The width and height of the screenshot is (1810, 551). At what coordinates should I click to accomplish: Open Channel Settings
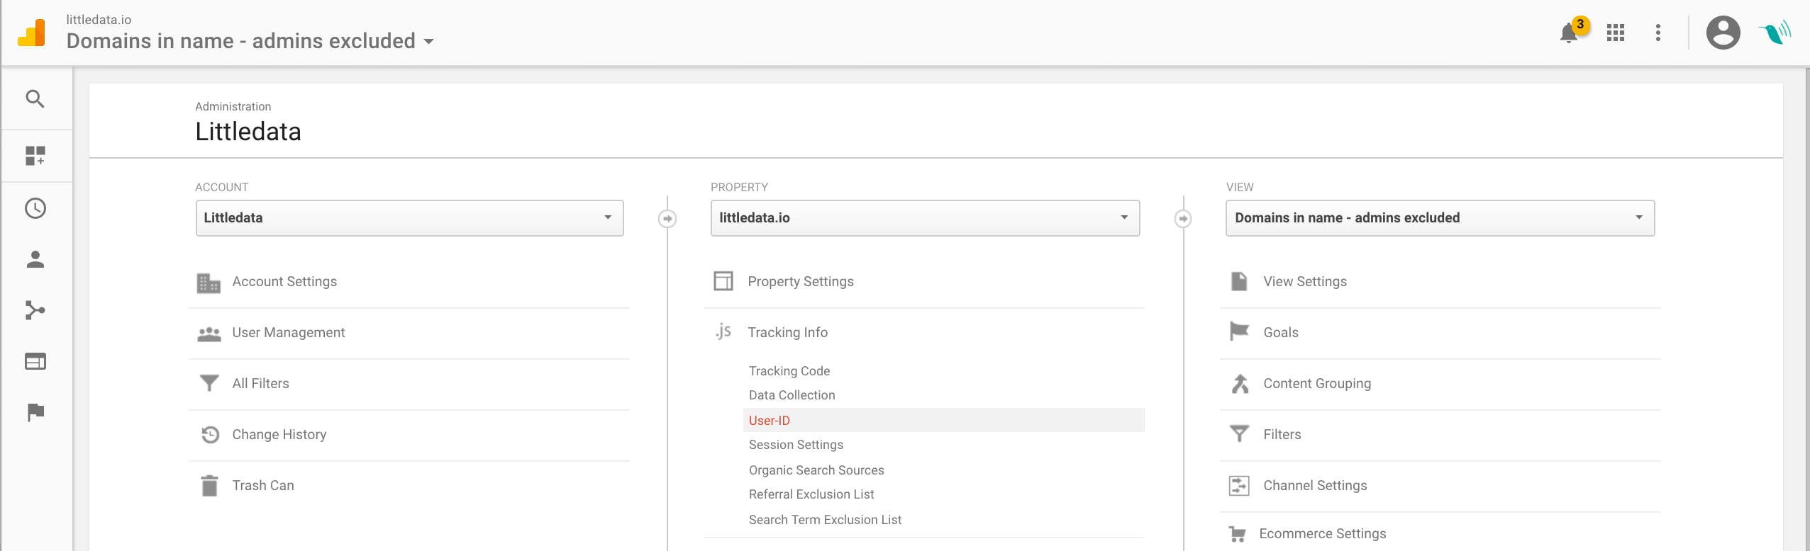(1315, 486)
